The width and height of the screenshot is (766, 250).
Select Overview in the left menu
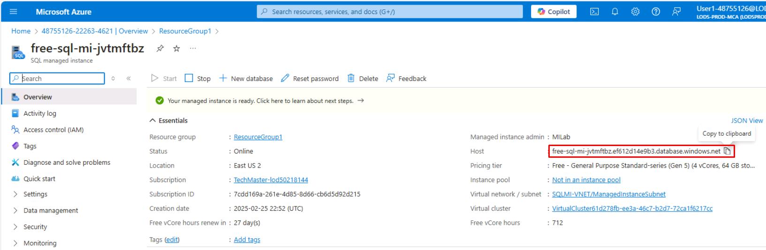[69, 97]
